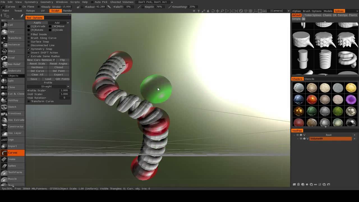Activate the Instancer tool

12,44
